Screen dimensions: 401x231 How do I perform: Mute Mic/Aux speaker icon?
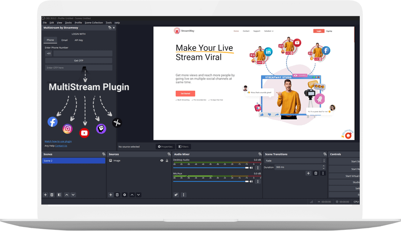tap(251, 182)
